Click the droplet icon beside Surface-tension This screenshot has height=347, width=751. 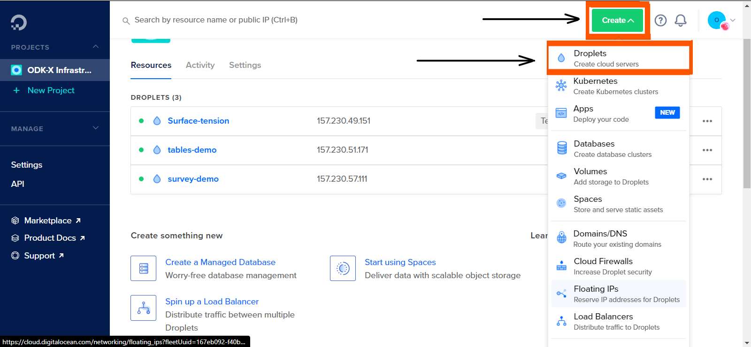pos(157,121)
